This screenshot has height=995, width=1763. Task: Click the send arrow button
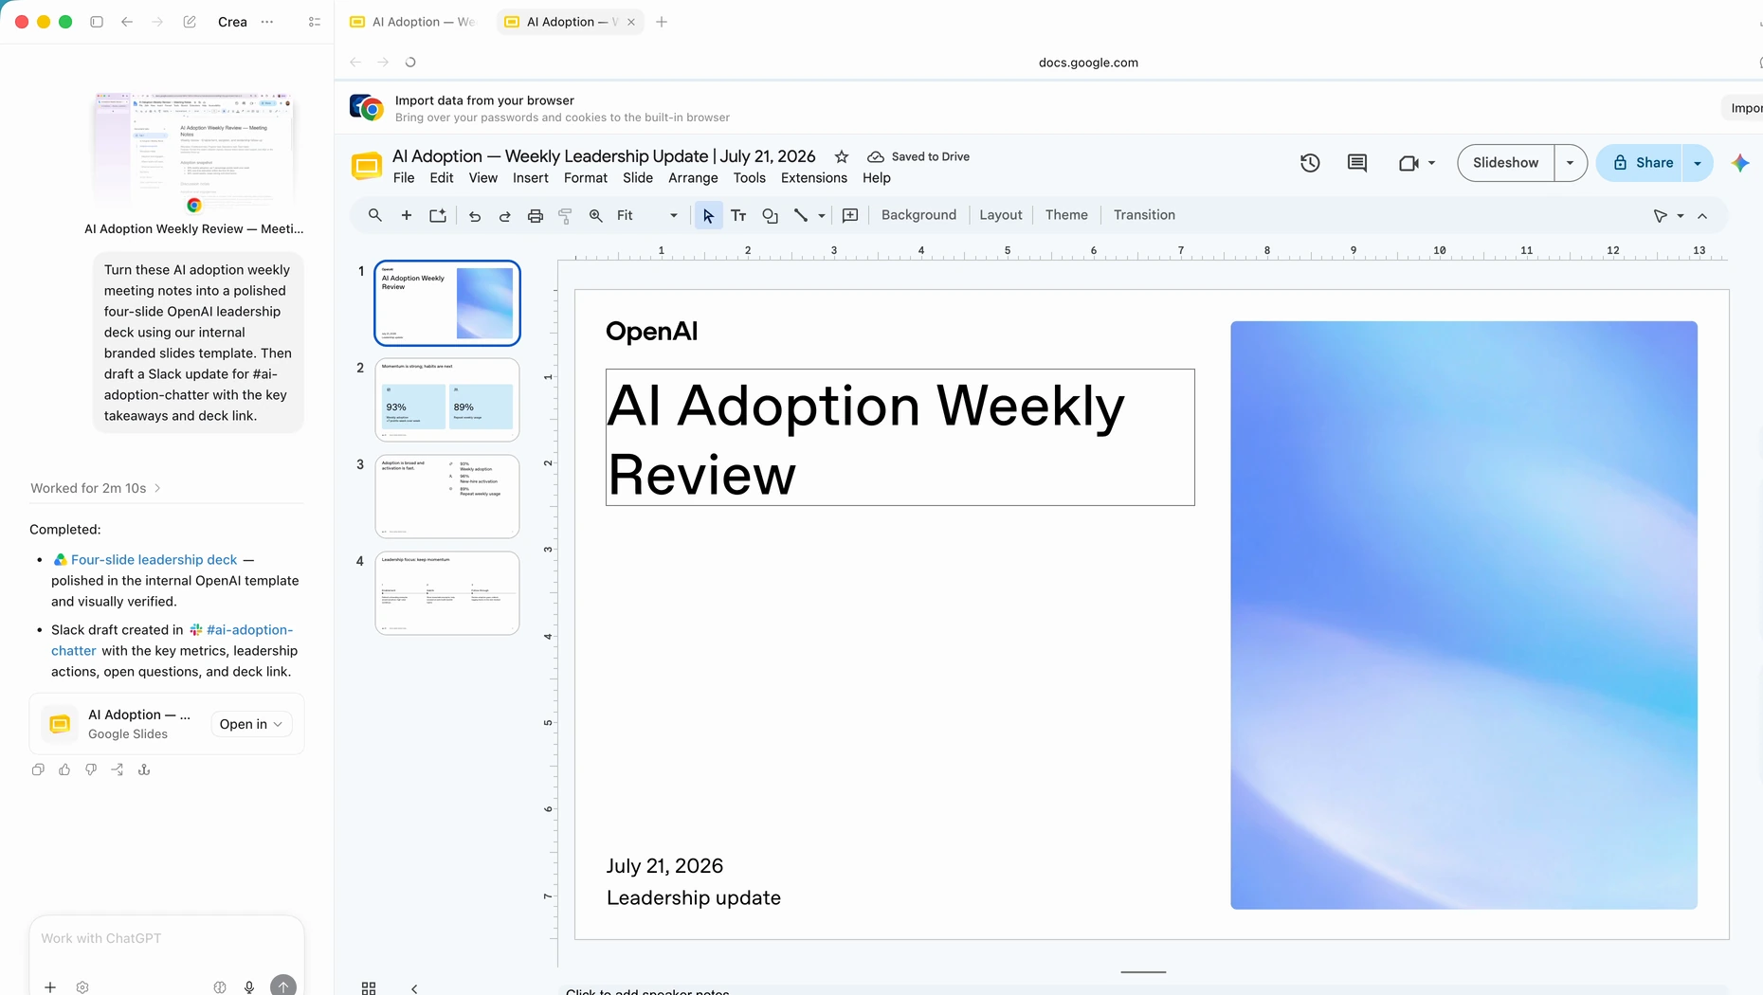coord(282,986)
